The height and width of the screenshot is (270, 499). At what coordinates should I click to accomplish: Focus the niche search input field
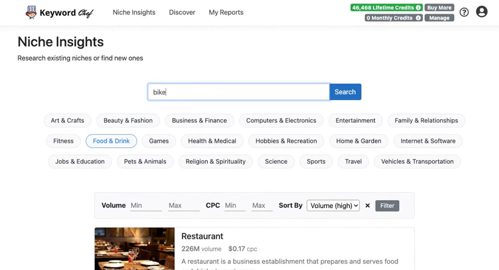pos(239,92)
